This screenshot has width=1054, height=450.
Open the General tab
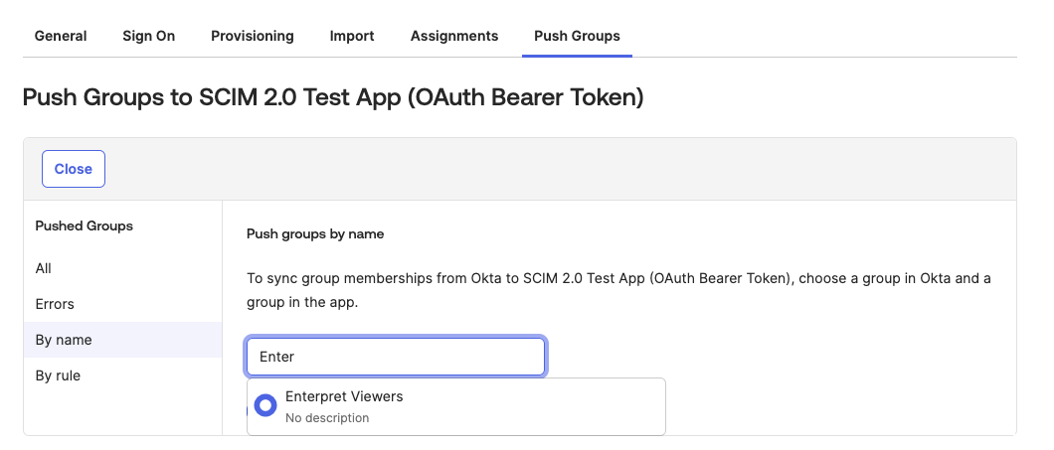tap(61, 37)
